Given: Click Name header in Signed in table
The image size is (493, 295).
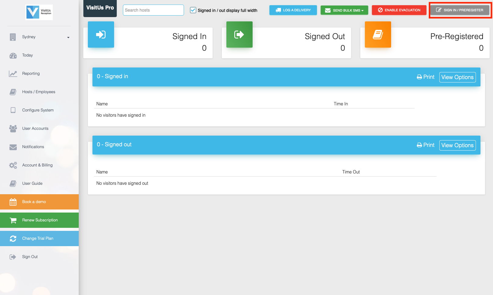Looking at the screenshot, I should click(x=102, y=104).
